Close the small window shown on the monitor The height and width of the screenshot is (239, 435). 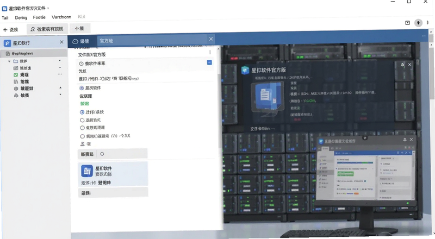click(411, 140)
